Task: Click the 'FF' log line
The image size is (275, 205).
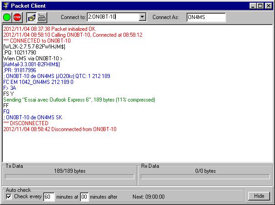Action: (x=6, y=106)
